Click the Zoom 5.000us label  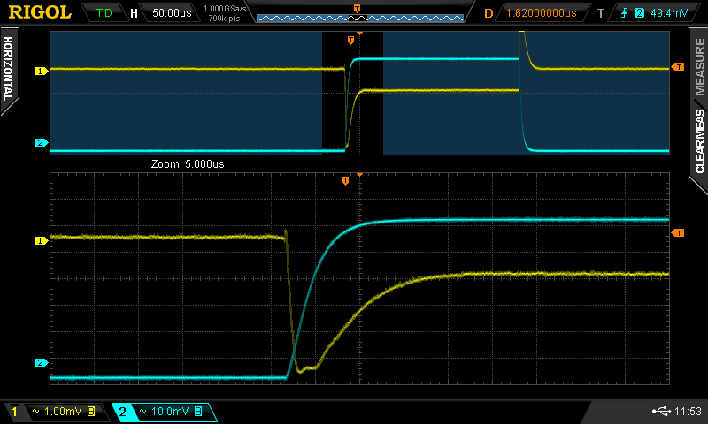(x=188, y=164)
